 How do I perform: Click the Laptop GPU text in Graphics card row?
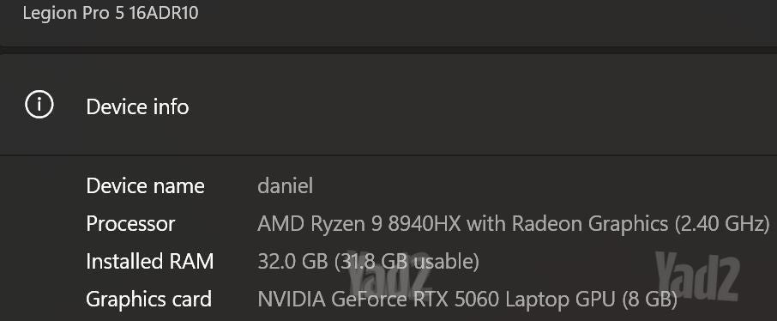click(560, 300)
